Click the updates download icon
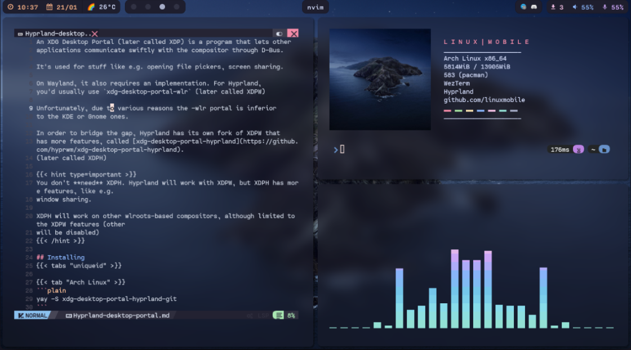 pyautogui.click(x=553, y=7)
